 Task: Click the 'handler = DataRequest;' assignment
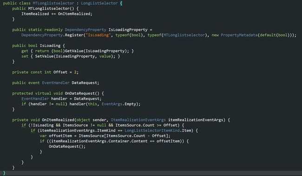76,98
